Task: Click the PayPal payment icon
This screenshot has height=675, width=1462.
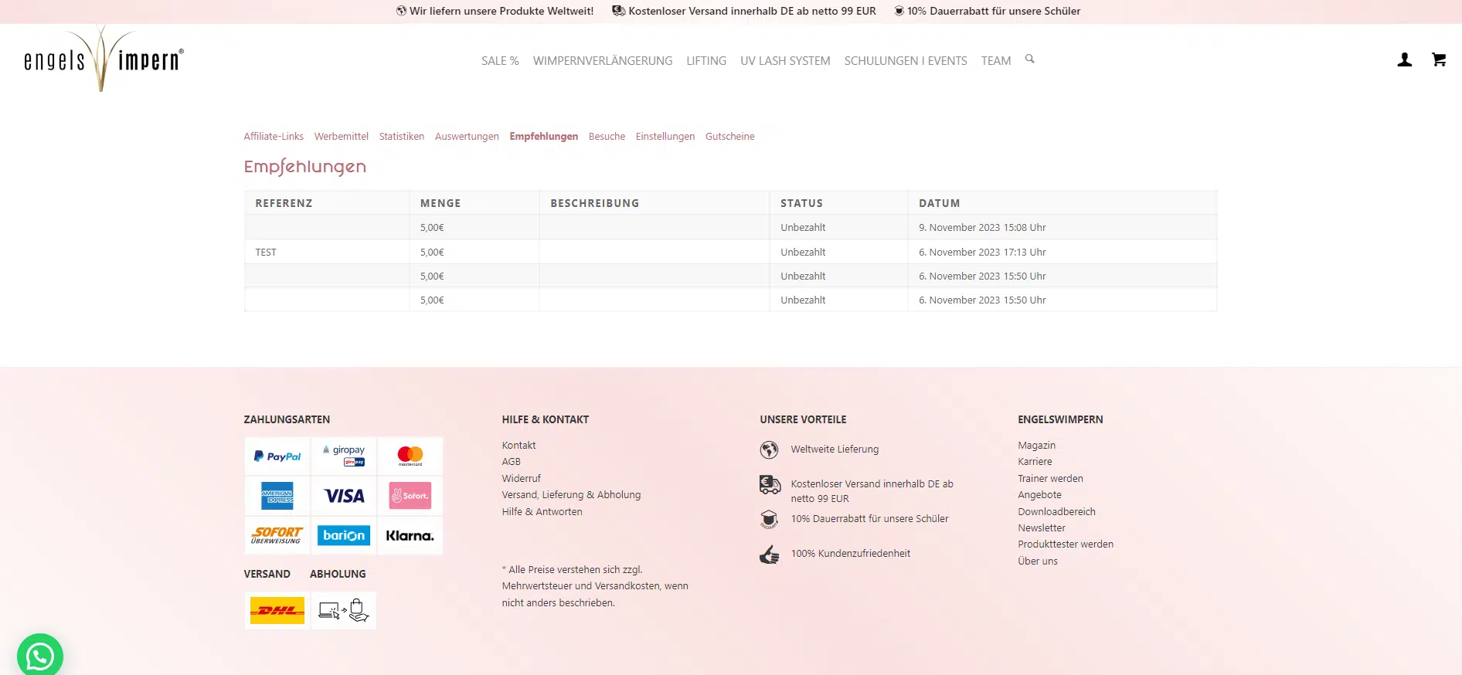Action: click(x=277, y=456)
